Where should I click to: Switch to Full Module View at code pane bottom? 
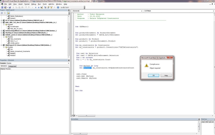[74, 116]
